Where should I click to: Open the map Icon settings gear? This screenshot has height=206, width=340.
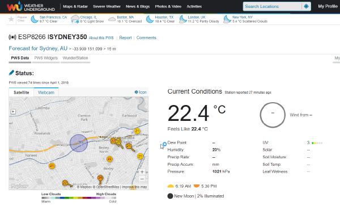[x=136, y=92]
